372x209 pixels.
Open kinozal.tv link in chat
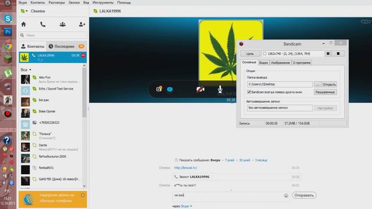[185, 168]
